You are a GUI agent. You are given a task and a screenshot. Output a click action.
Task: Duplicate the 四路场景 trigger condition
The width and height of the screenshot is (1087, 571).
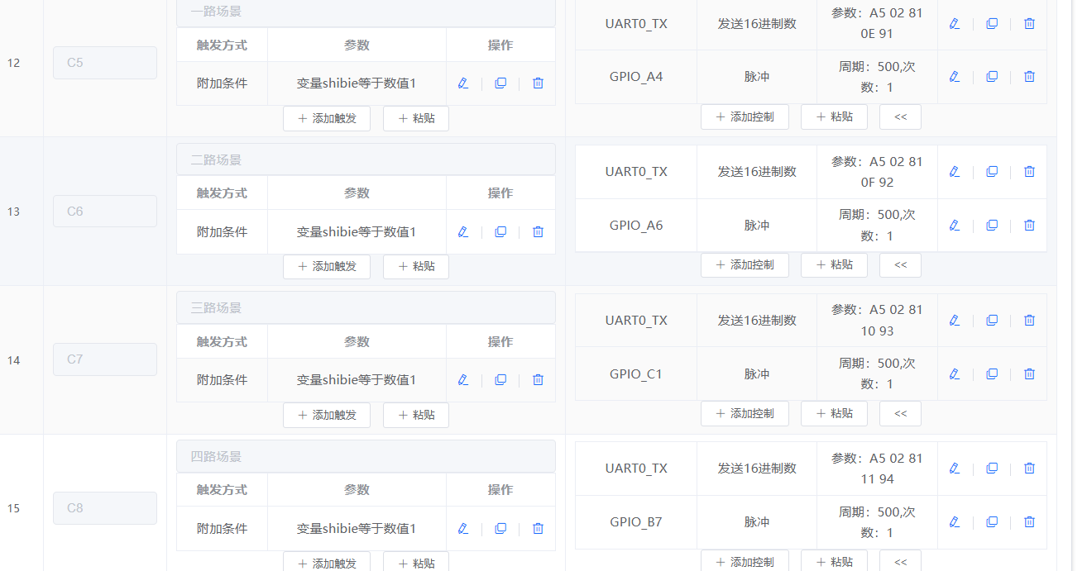[x=500, y=528]
